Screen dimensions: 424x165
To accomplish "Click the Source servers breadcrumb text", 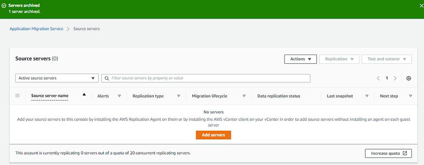I will pyautogui.click(x=87, y=29).
